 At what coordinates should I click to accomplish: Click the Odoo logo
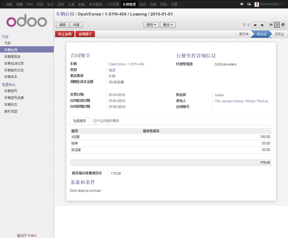(27, 20)
